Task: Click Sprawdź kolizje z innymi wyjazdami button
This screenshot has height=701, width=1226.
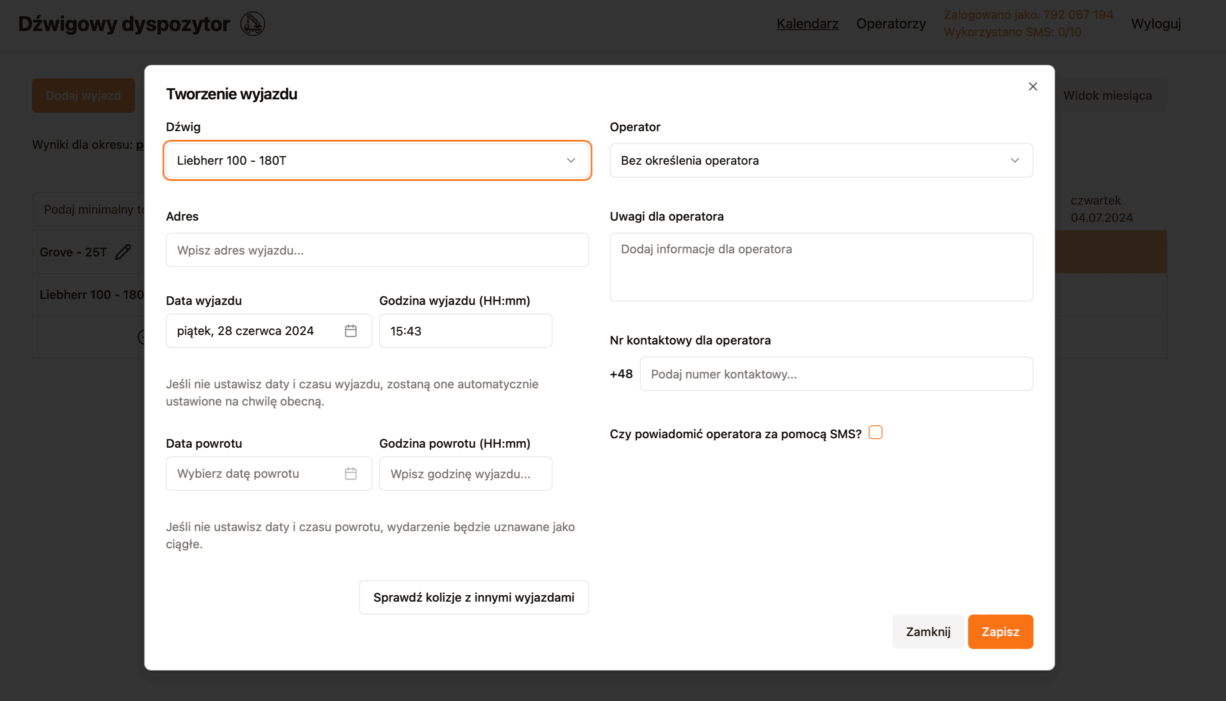Action: (x=473, y=597)
